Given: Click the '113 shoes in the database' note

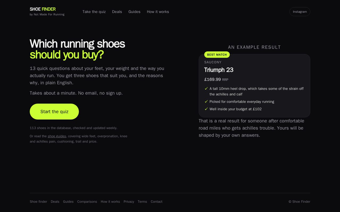Looking at the screenshot, I should pos(74,128).
